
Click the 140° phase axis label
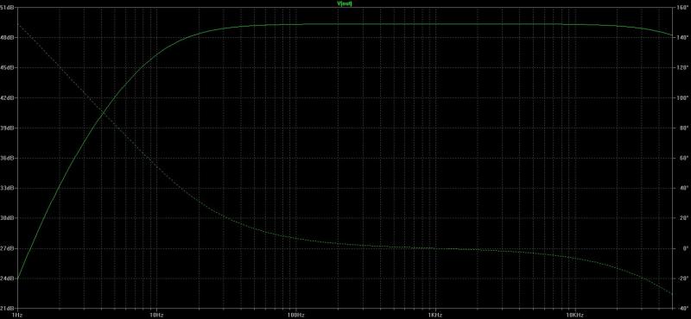point(682,38)
